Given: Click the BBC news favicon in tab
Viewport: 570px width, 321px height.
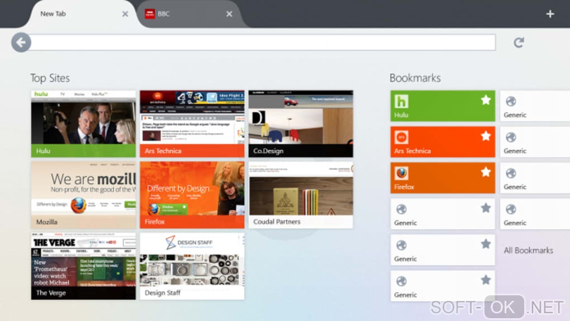Looking at the screenshot, I should click(150, 14).
